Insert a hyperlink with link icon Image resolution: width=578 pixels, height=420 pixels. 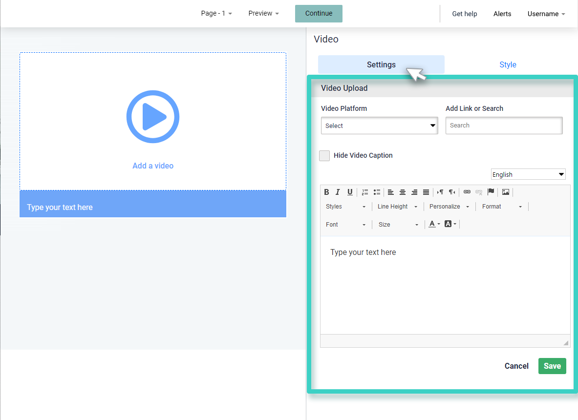coord(467,192)
